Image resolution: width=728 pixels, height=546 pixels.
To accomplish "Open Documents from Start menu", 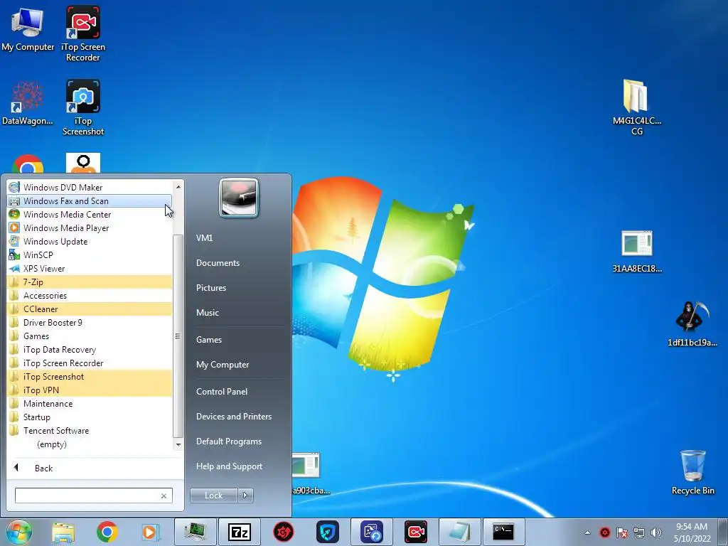I will (239, 263).
